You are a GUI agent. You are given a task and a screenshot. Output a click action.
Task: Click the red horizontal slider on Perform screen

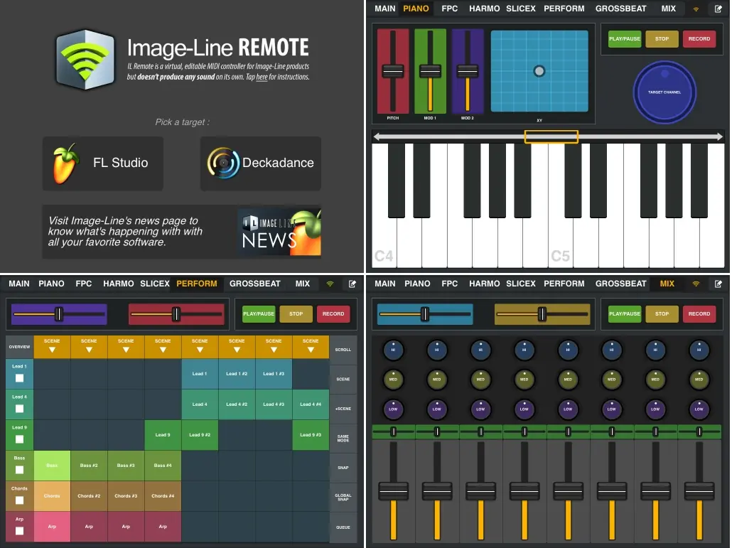coord(176,314)
